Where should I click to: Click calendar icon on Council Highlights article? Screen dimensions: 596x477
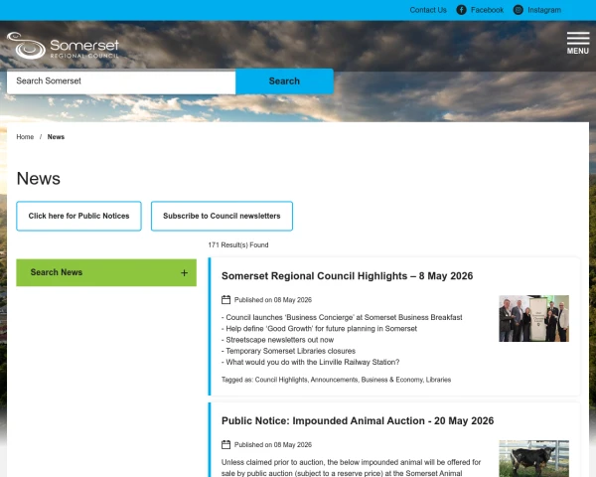(225, 300)
